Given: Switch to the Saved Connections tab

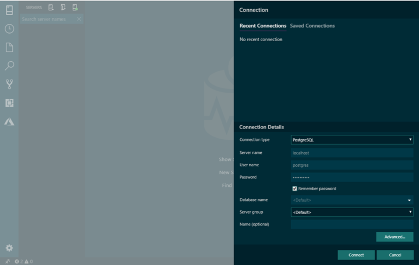Looking at the screenshot, I should tap(312, 25).
